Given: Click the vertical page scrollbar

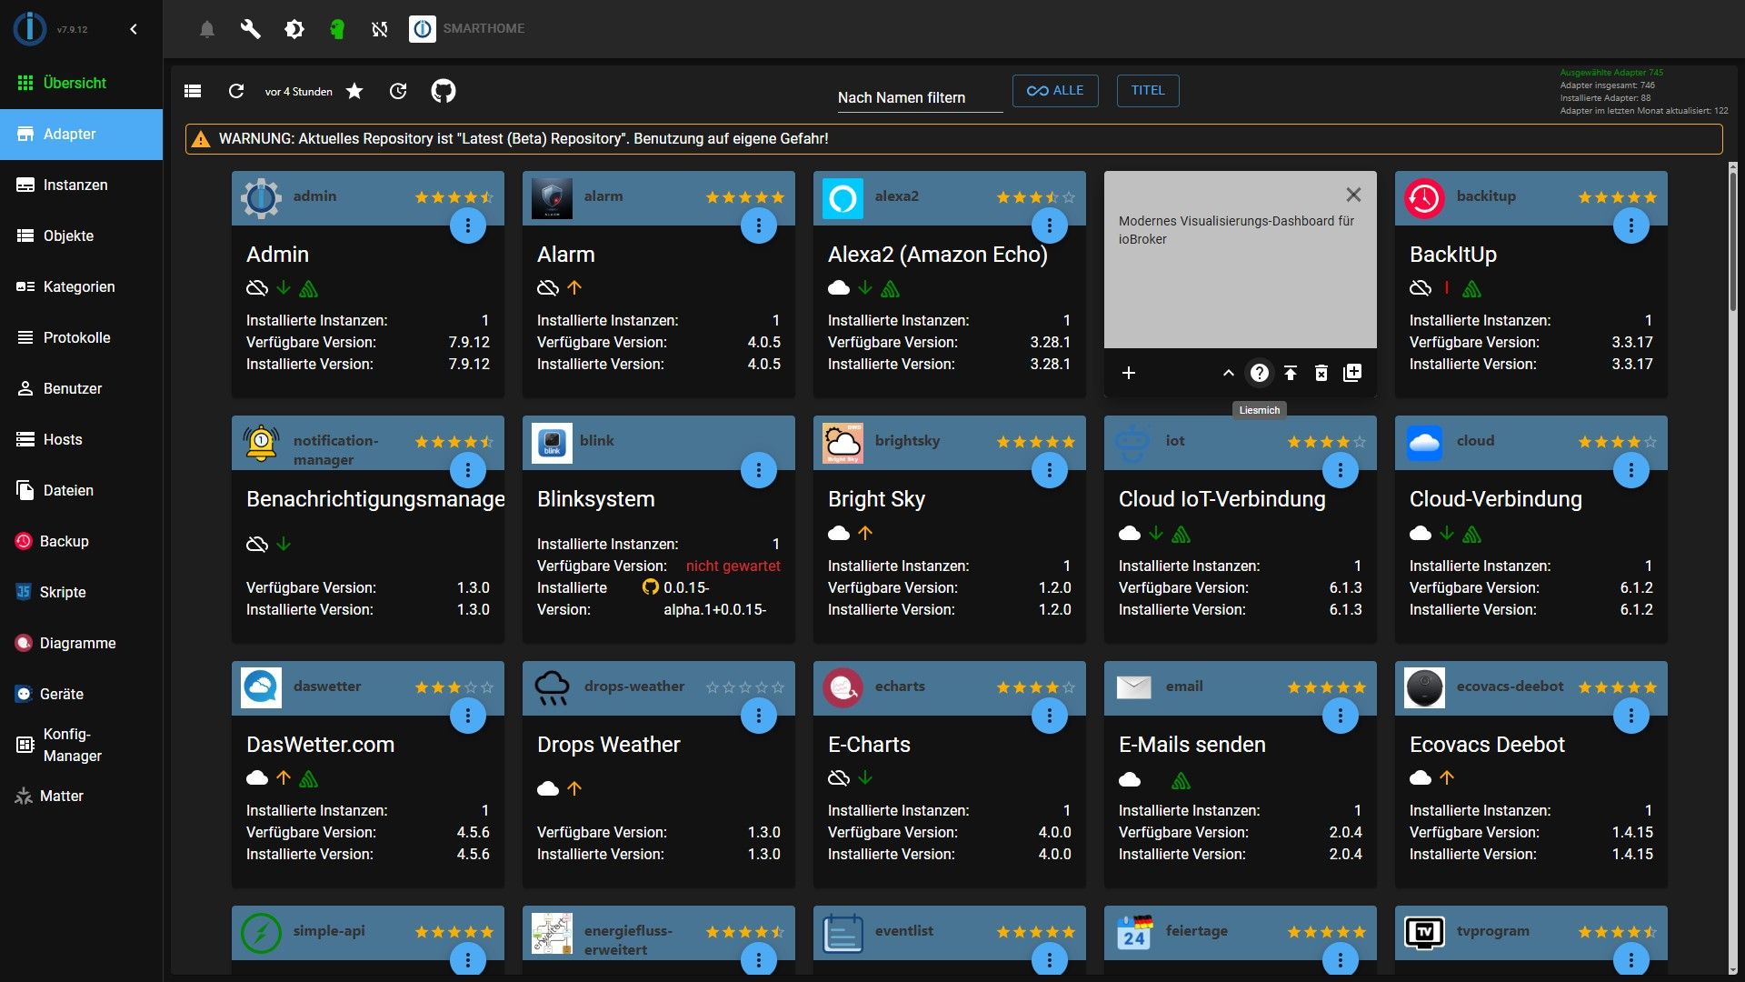Looking at the screenshot, I should click(1732, 241).
